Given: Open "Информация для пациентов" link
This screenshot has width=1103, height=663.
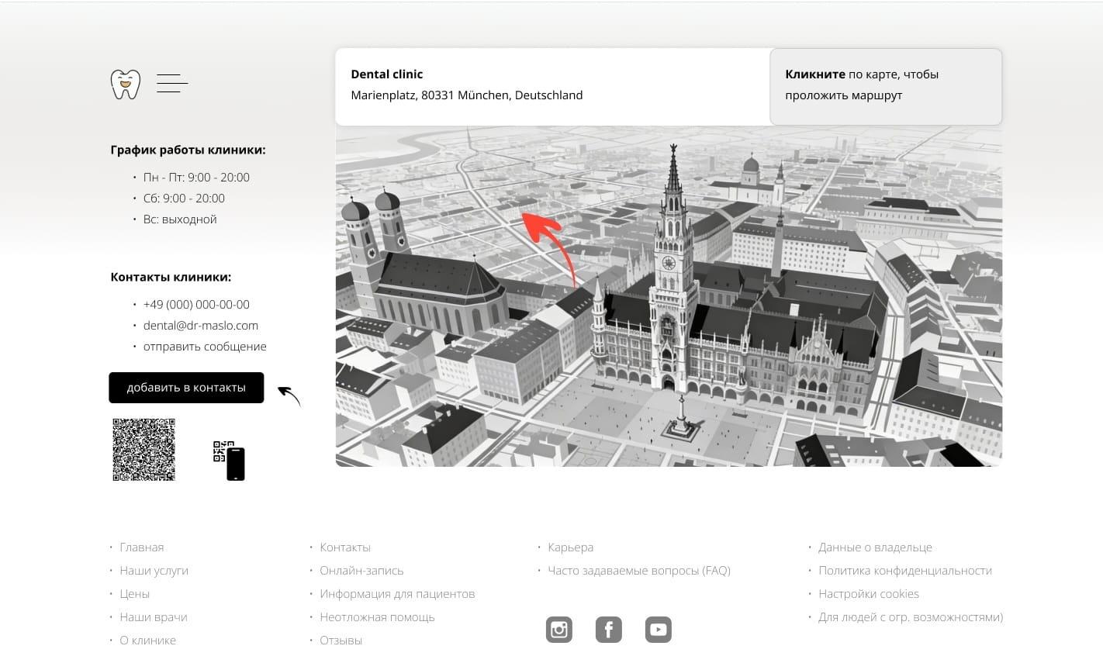Looking at the screenshot, I should [397, 594].
